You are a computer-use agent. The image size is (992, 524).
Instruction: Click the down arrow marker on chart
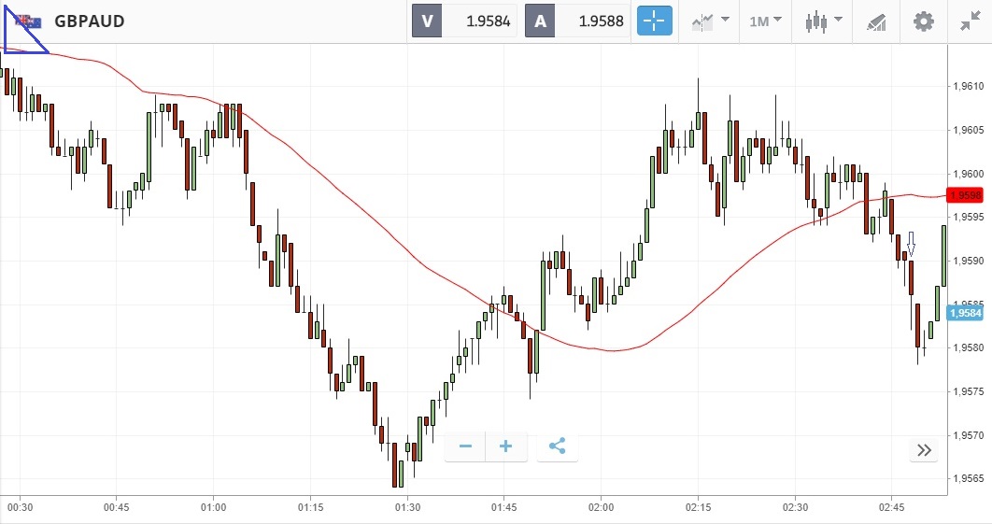point(912,245)
